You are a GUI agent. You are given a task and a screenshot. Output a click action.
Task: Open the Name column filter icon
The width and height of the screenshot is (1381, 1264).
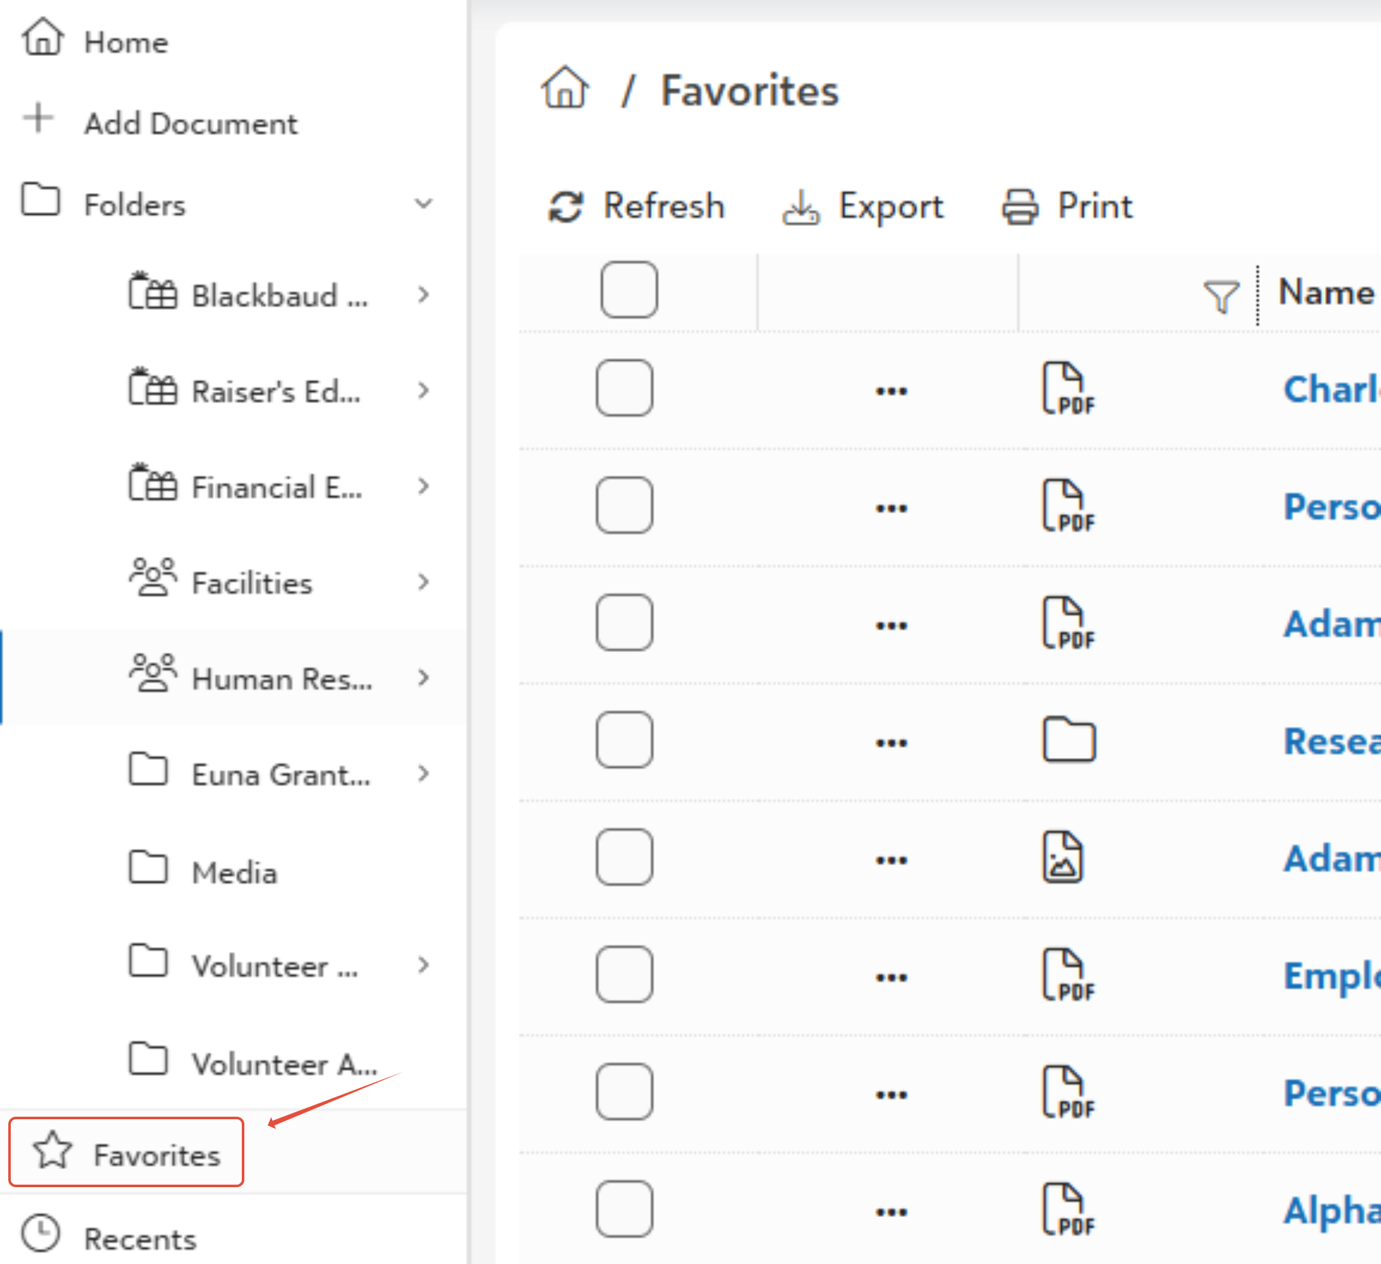(1222, 296)
